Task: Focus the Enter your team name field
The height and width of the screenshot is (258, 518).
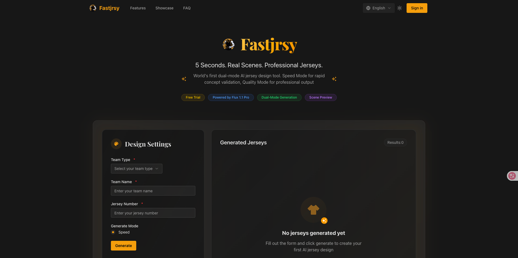Action: click(x=153, y=191)
